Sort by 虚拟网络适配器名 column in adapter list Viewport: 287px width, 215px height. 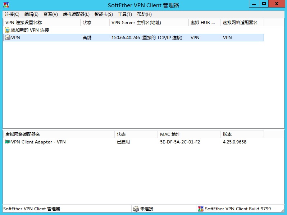point(59,134)
